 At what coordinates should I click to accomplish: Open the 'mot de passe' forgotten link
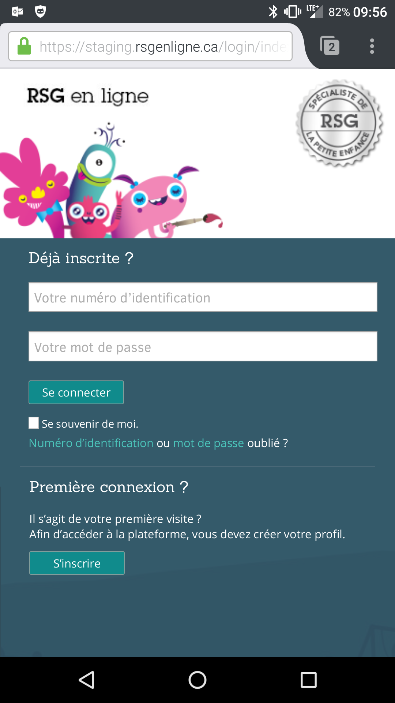208,443
